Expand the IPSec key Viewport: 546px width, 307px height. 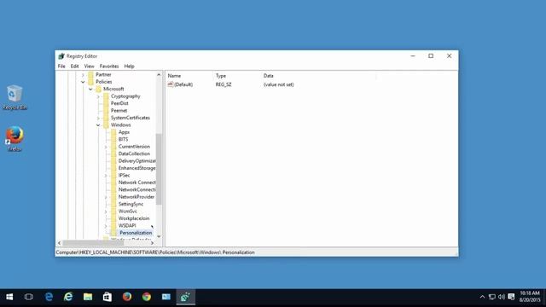(106, 176)
